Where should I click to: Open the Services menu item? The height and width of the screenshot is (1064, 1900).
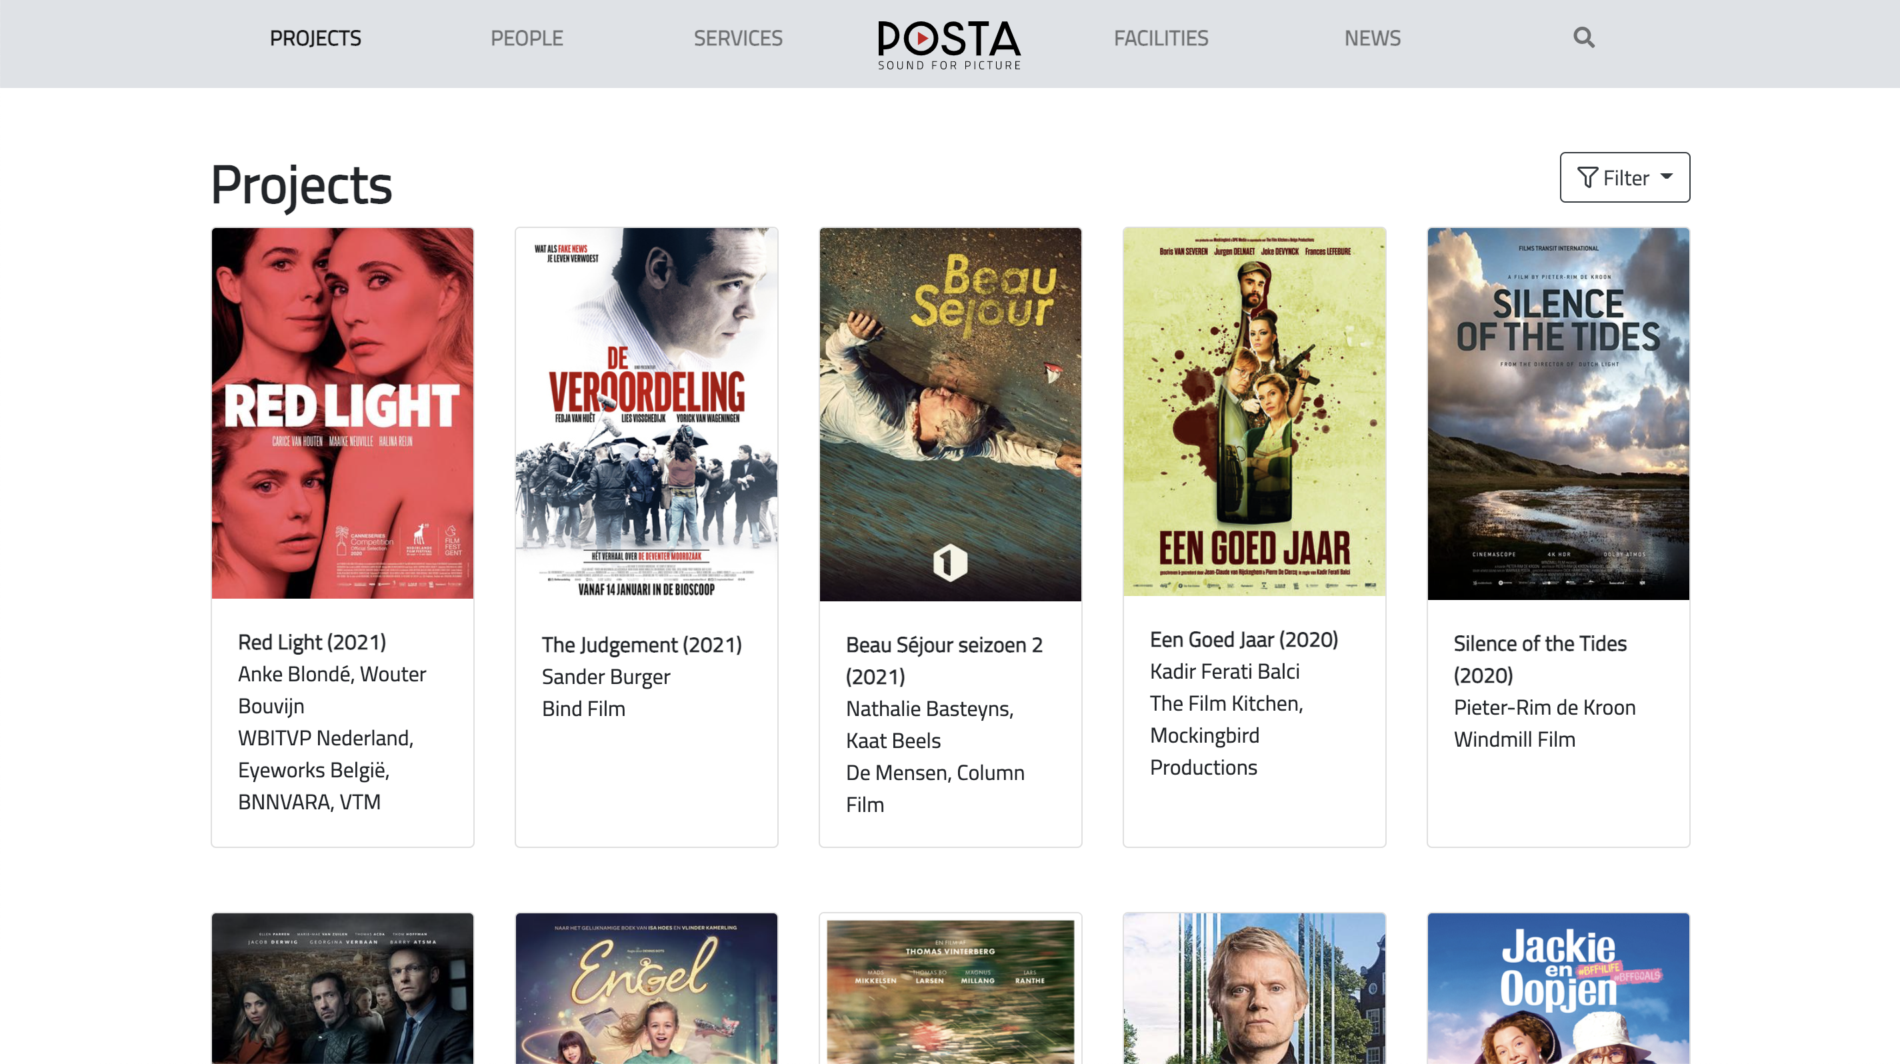737,37
